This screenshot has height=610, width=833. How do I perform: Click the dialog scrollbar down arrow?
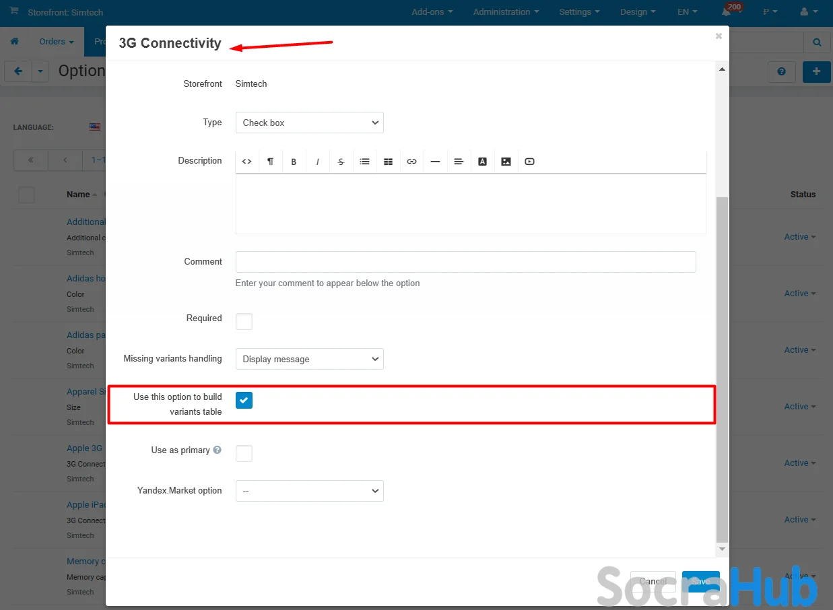[722, 549]
